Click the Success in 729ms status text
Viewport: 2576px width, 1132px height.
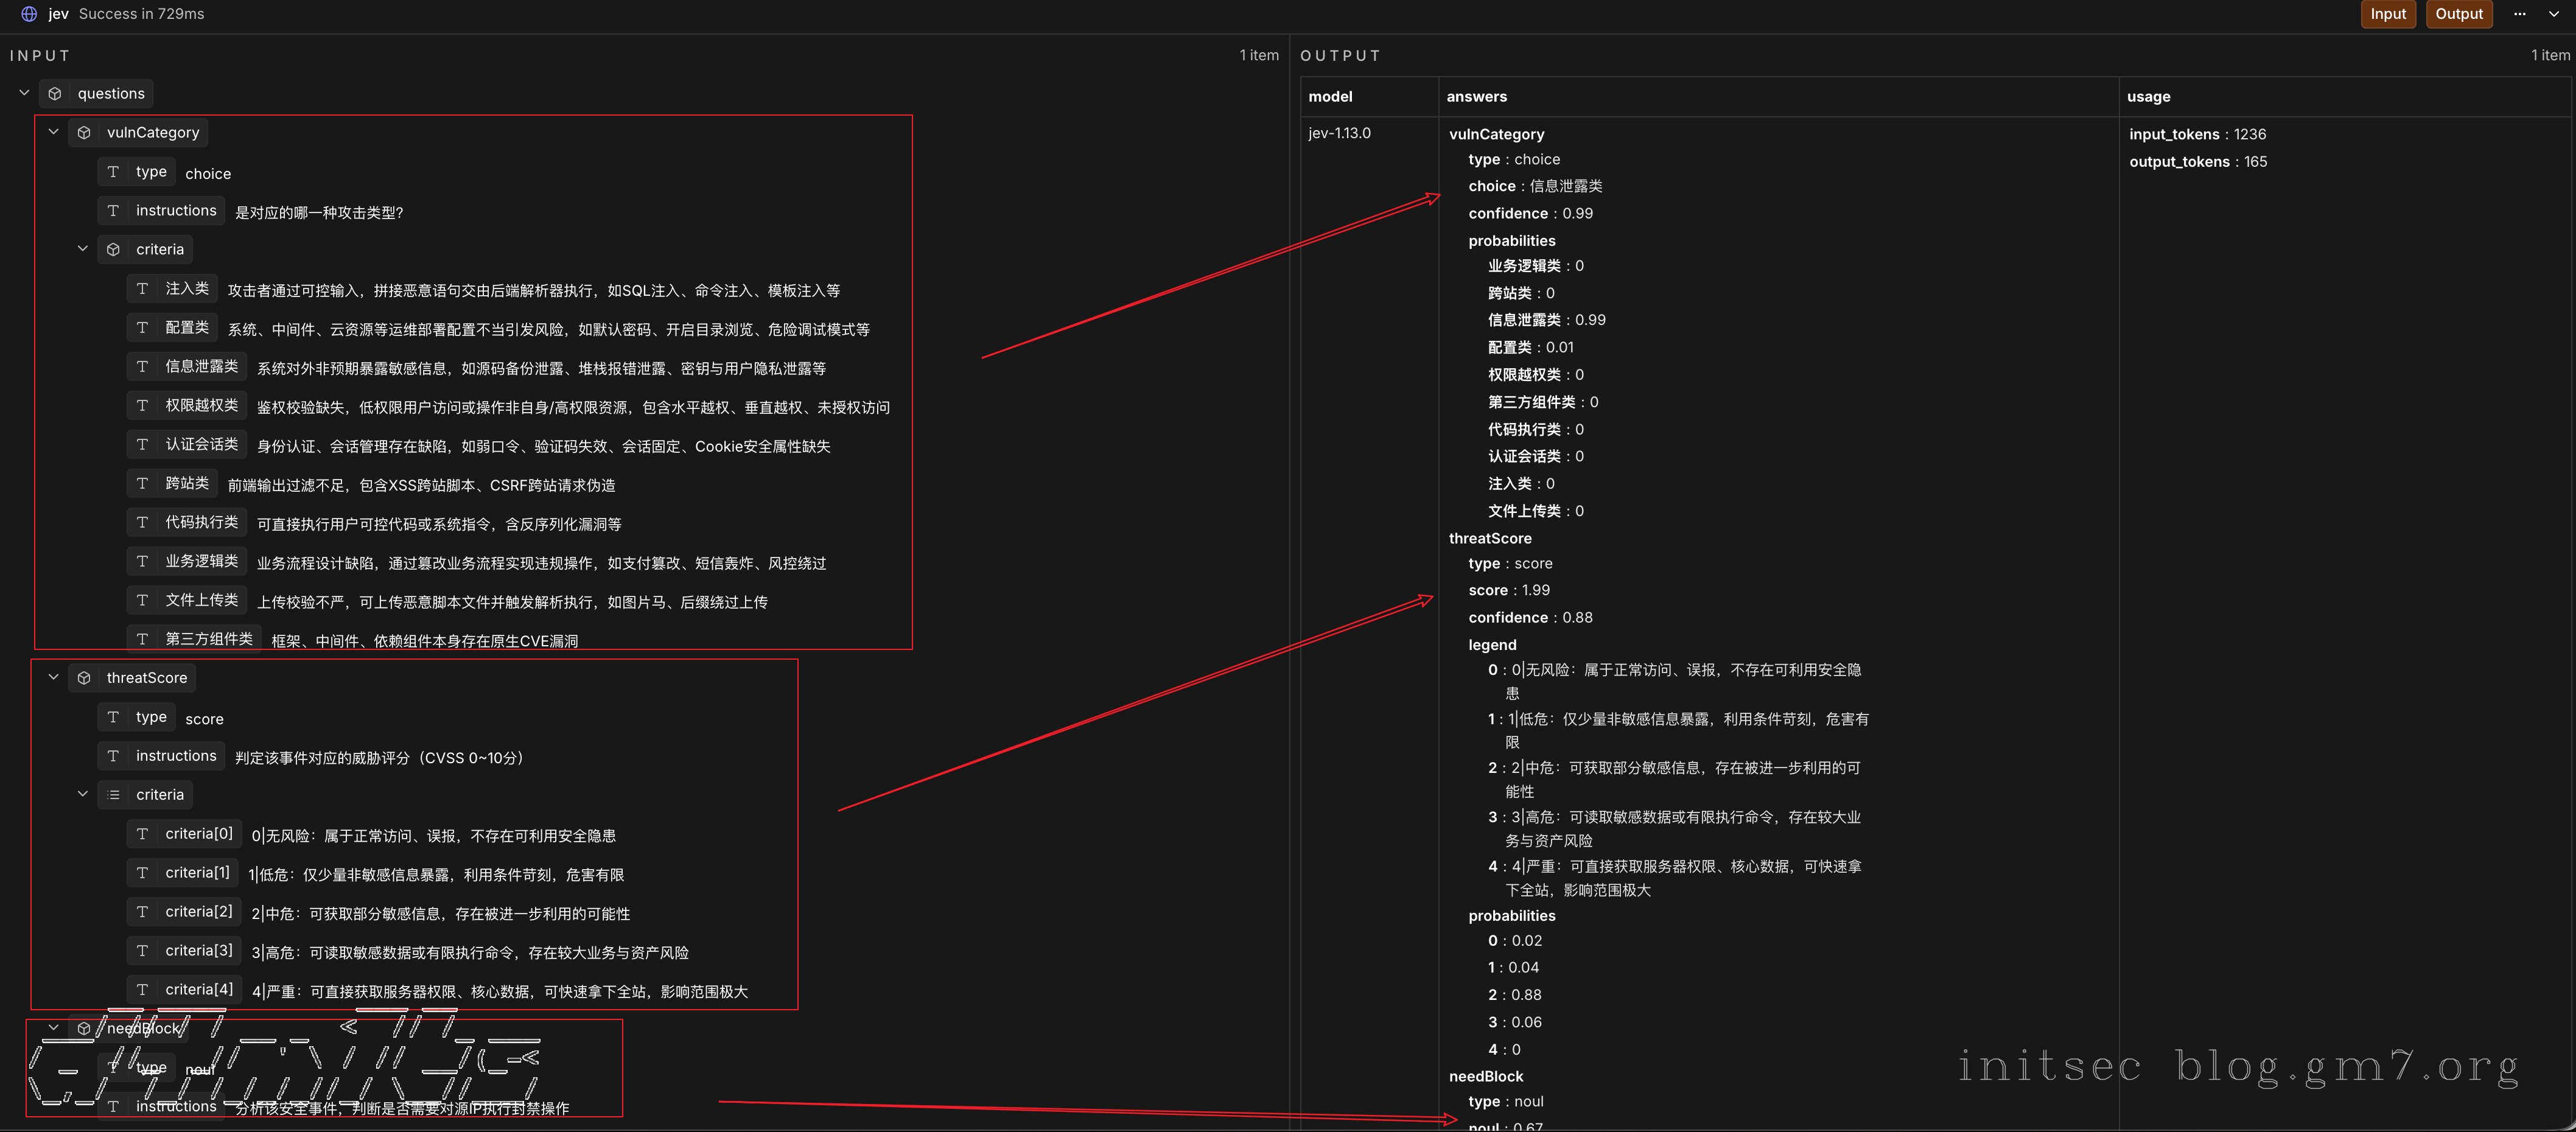141,14
